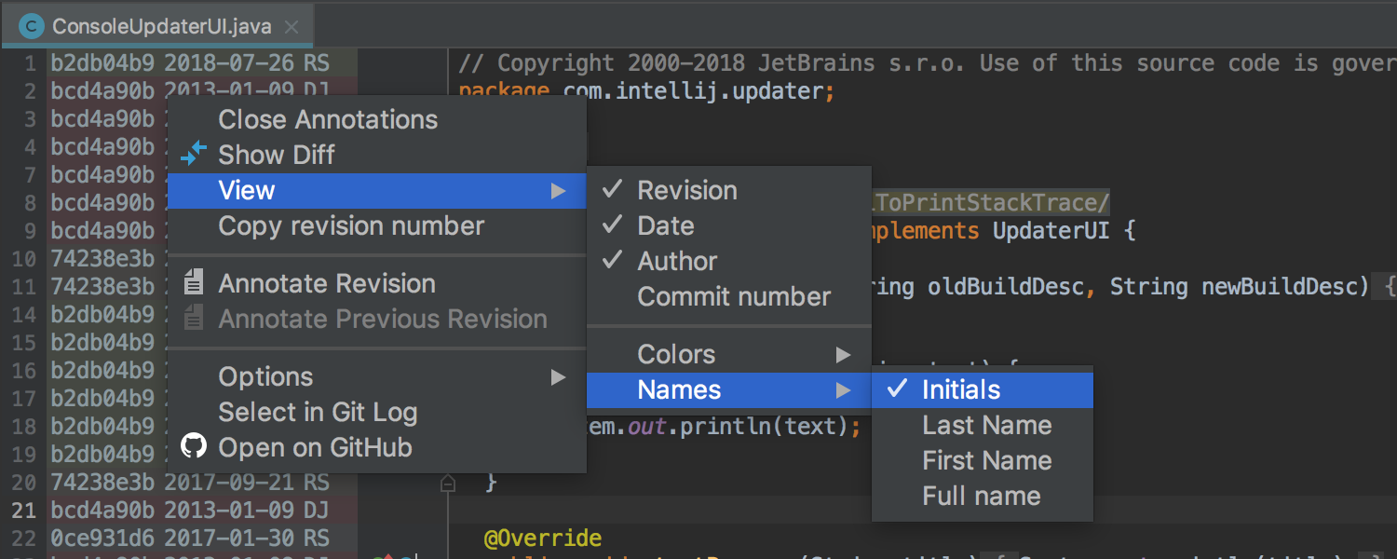Click the '@Override' annotation in the code

click(543, 539)
